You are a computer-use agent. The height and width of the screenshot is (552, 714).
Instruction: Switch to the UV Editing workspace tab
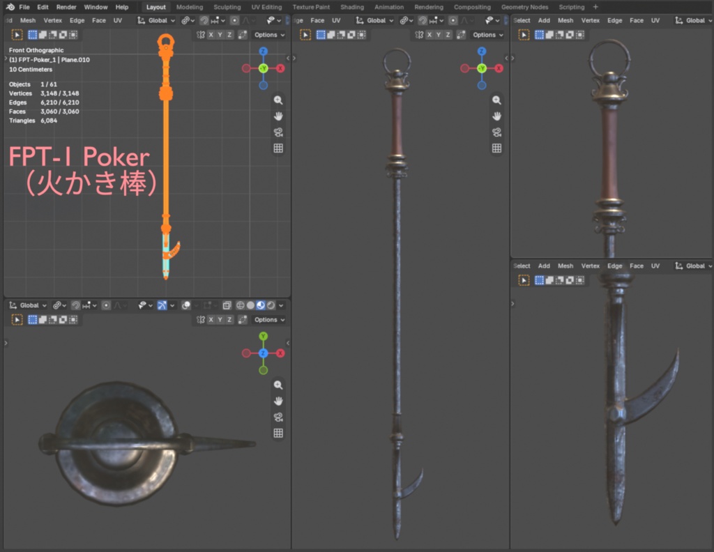point(266,7)
